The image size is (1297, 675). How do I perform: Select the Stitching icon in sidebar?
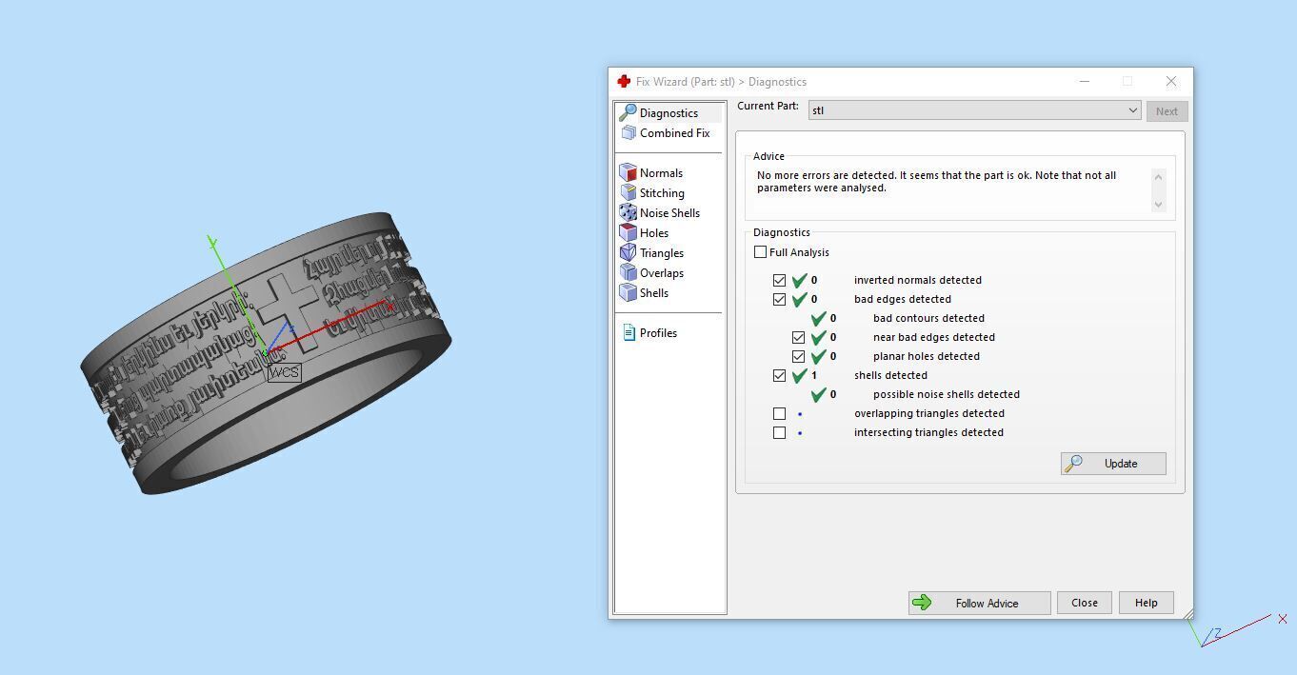(x=628, y=193)
